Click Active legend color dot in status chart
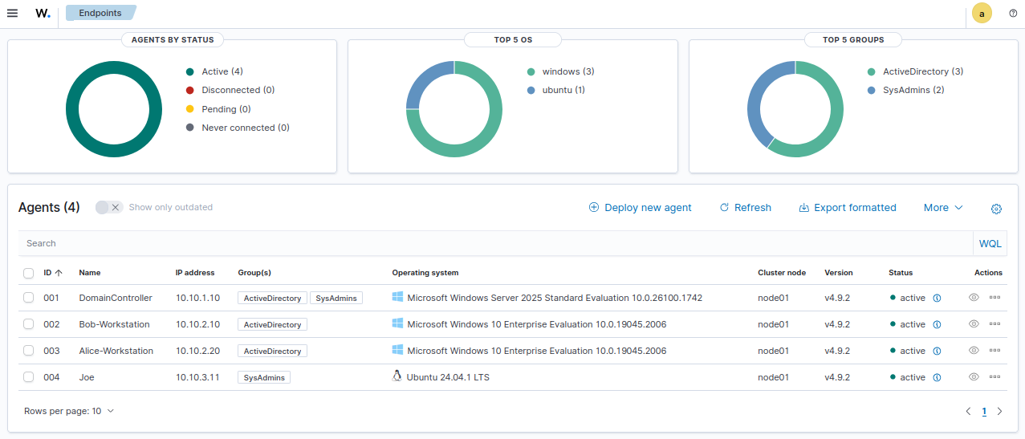Image resolution: width=1025 pixels, height=439 pixels. (190, 71)
